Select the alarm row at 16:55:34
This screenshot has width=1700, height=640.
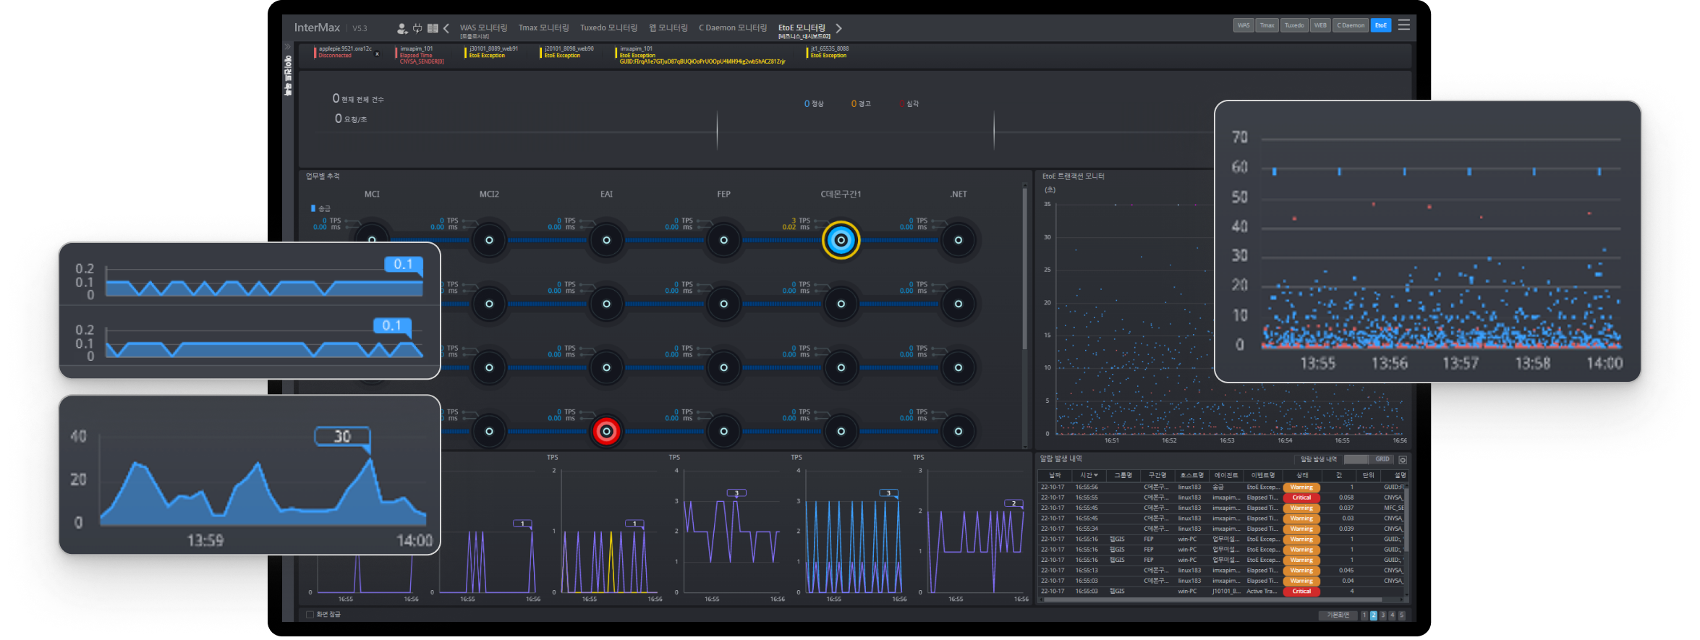[x=1221, y=529]
